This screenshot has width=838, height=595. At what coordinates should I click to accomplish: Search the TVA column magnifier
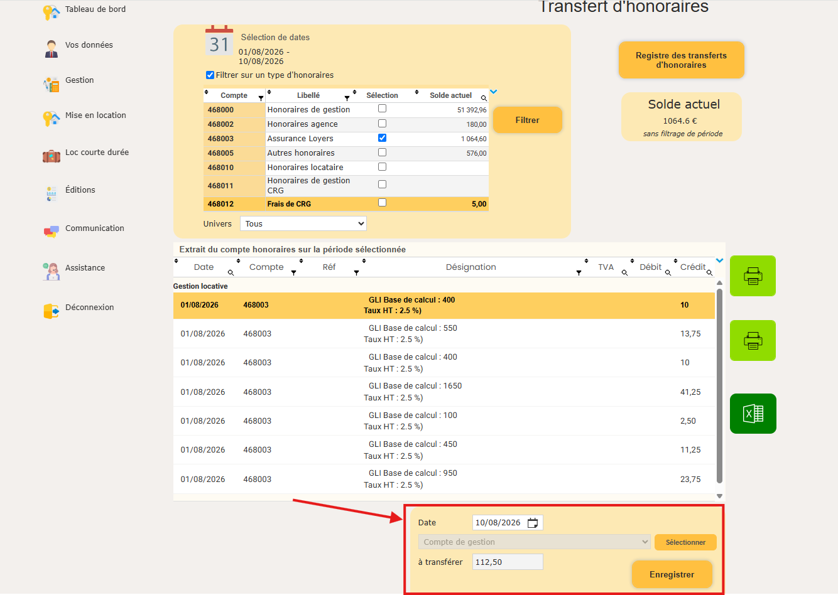pos(624,272)
